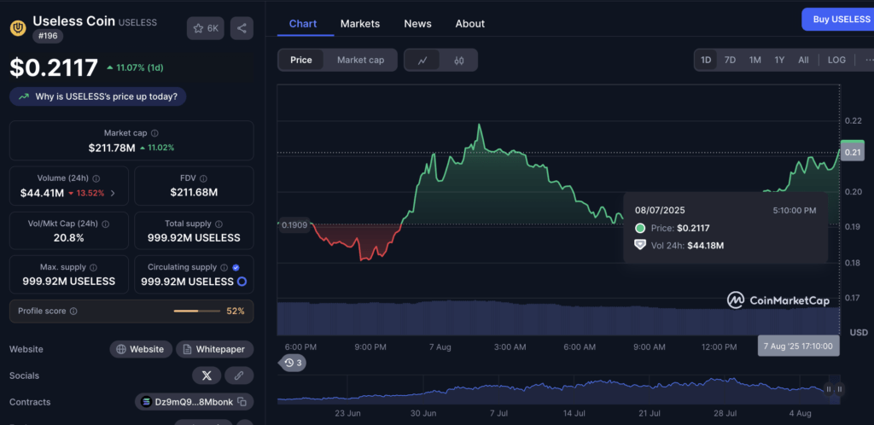Set chart range to 7D
The width and height of the screenshot is (874, 425).
coord(730,60)
